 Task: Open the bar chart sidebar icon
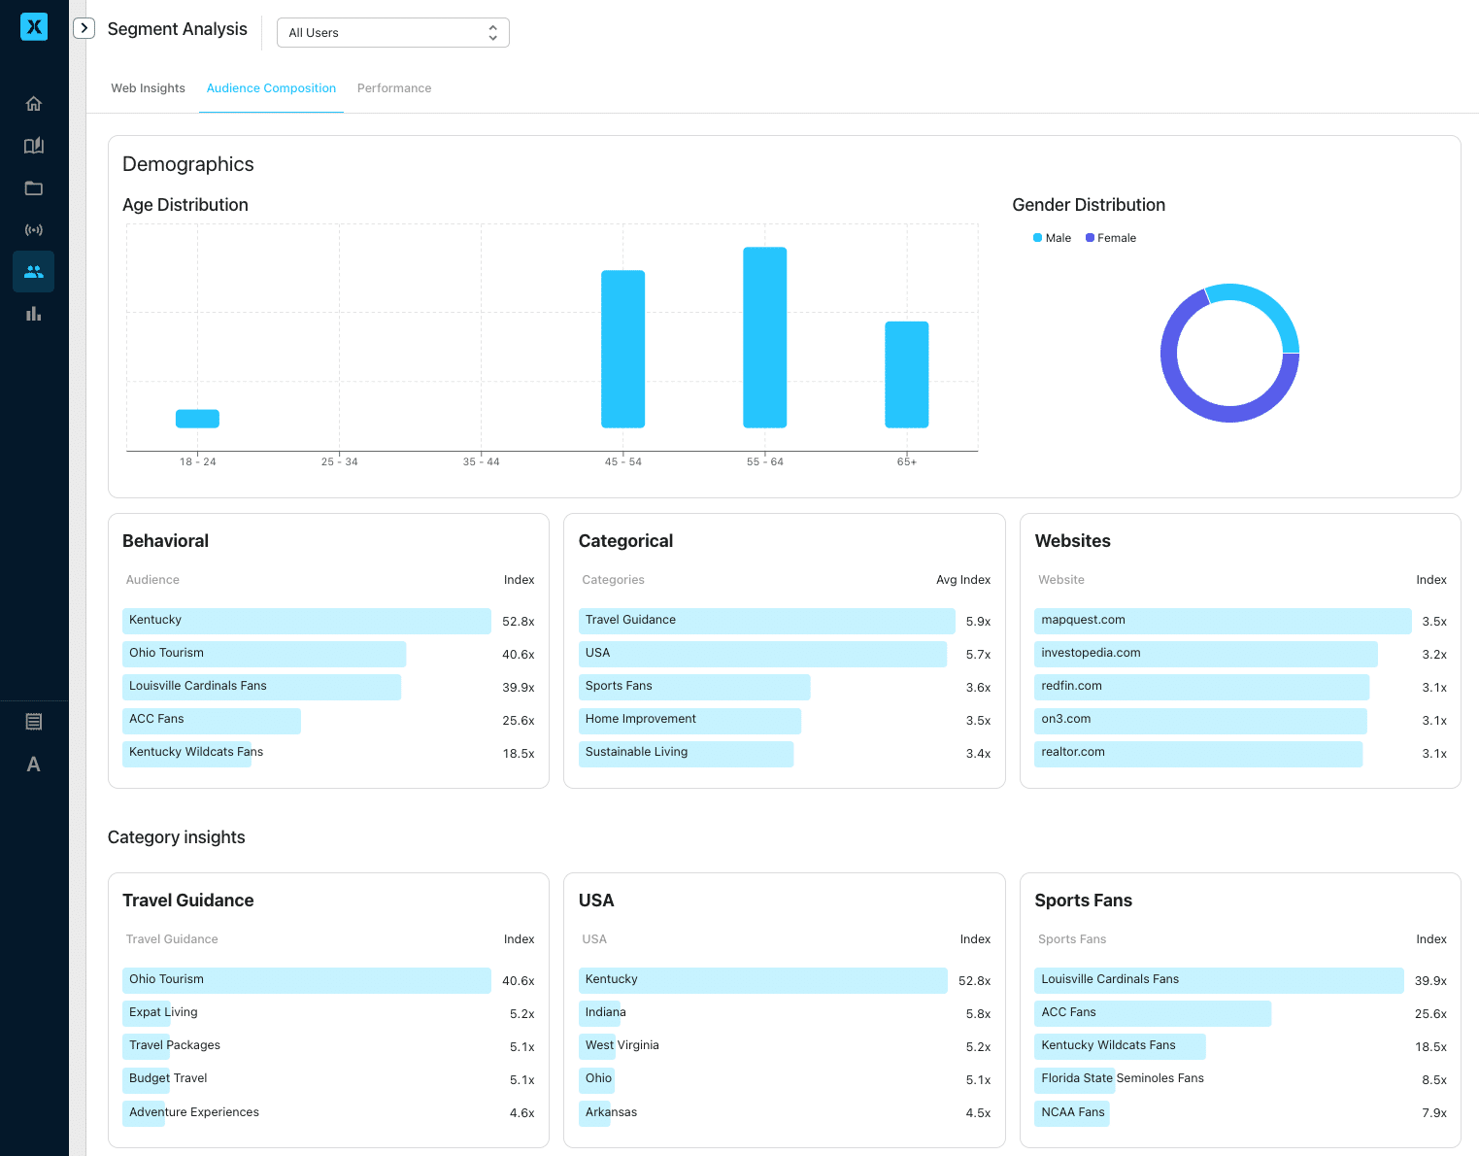[x=34, y=314]
